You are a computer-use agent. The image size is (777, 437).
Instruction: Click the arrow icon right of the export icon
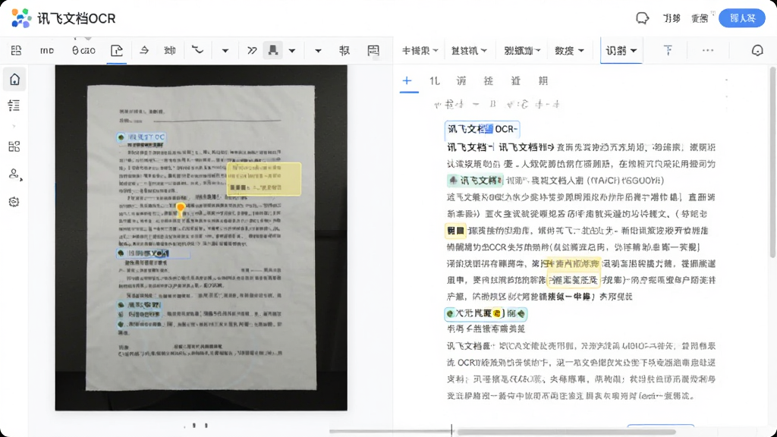(x=143, y=50)
